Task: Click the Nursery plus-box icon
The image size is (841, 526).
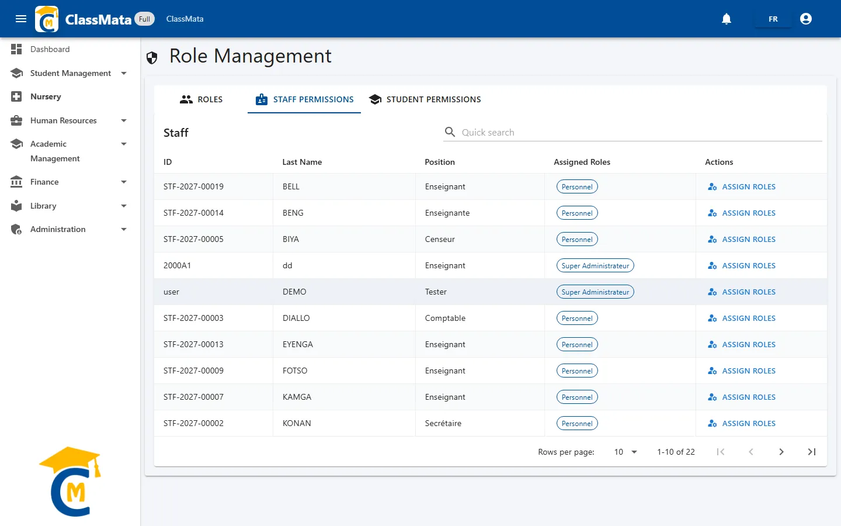Action: 16,96
